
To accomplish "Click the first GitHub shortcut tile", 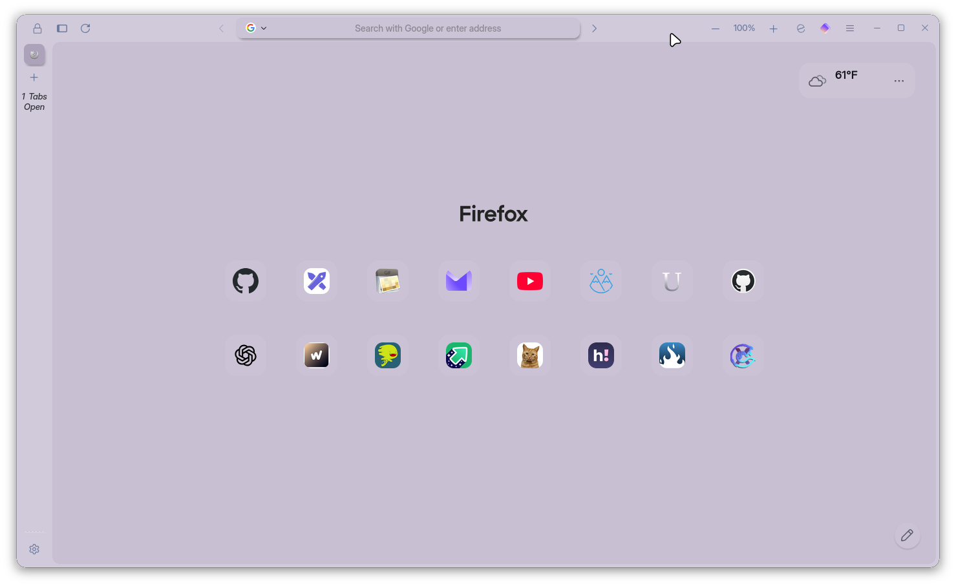I will click(x=246, y=281).
